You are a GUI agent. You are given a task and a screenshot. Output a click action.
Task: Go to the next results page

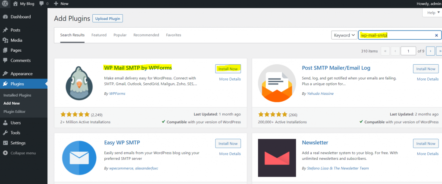430,51
